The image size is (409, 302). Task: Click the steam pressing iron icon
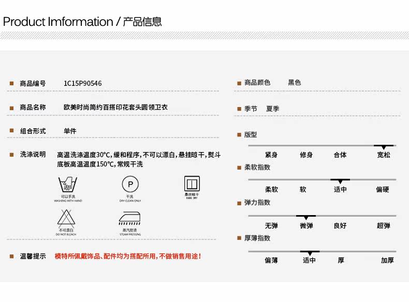[x=129, y=218]
